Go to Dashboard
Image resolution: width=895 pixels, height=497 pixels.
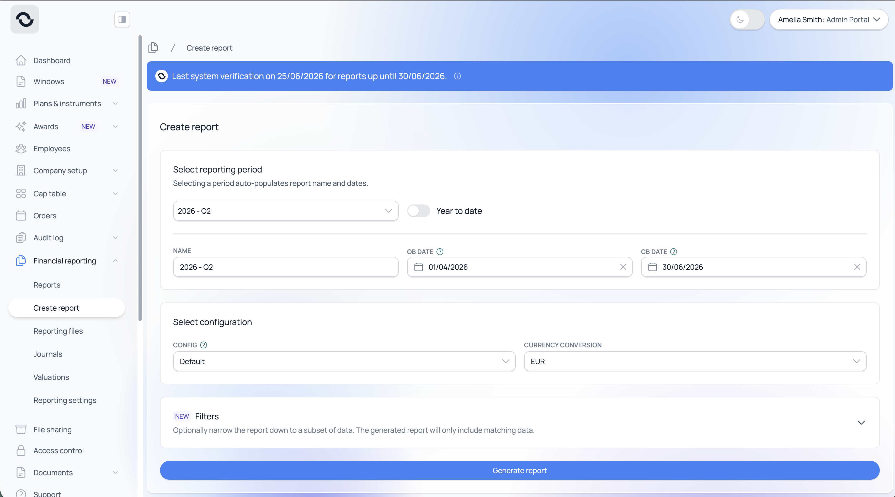coord(52,61)
